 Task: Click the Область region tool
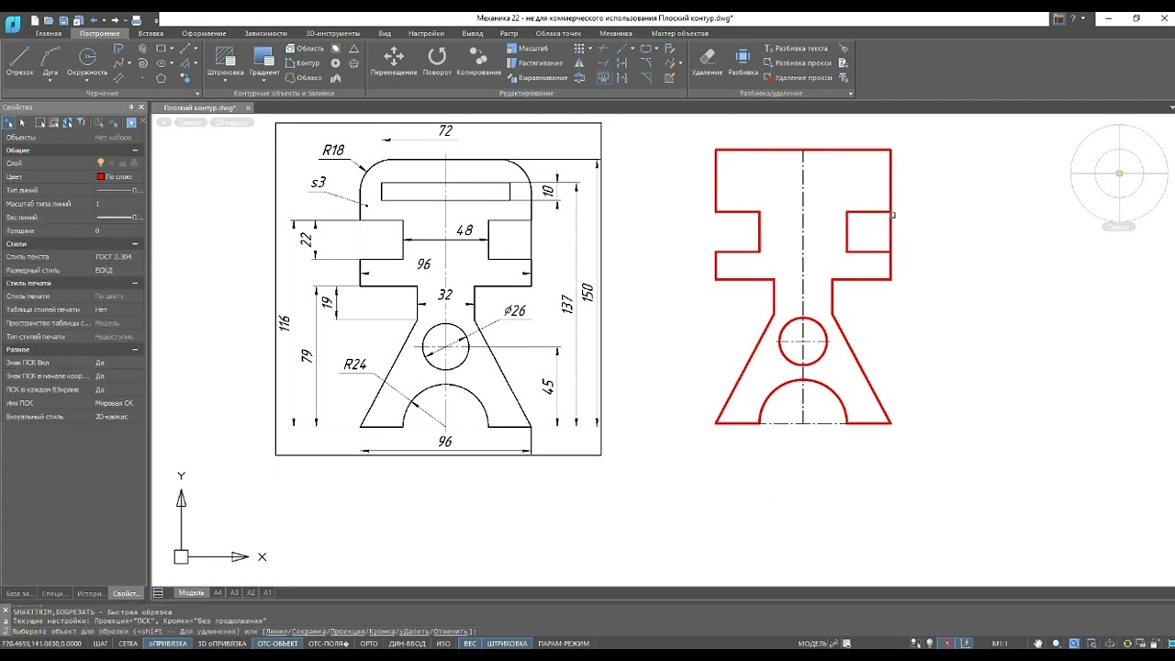[305, 48]
